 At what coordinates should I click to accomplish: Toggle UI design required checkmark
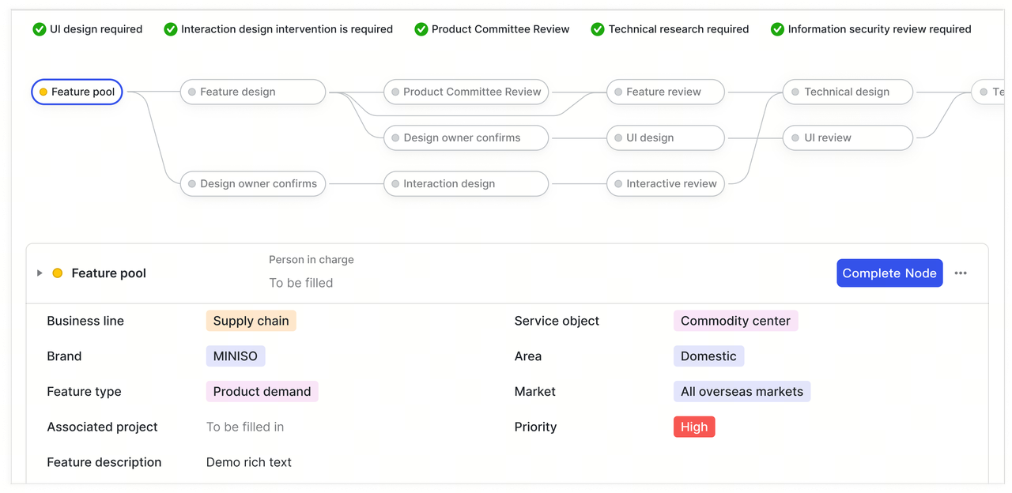click(x=40, y=29)
